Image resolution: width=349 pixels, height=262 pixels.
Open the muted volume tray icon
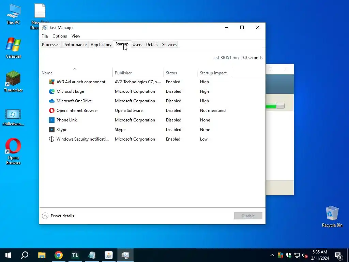[x=305, y=255]
